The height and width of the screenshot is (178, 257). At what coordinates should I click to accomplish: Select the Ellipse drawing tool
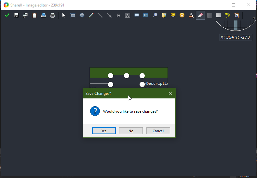tap(82, 15)
